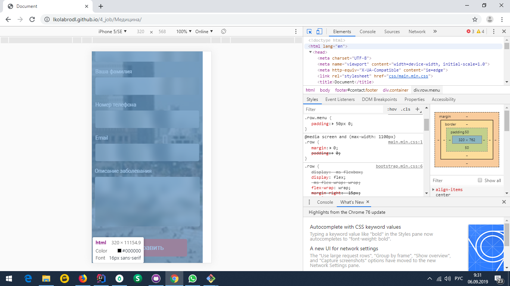Expand the padding shorthand in .row.menu
Screen dimensions: 510x286
[333, 124]
